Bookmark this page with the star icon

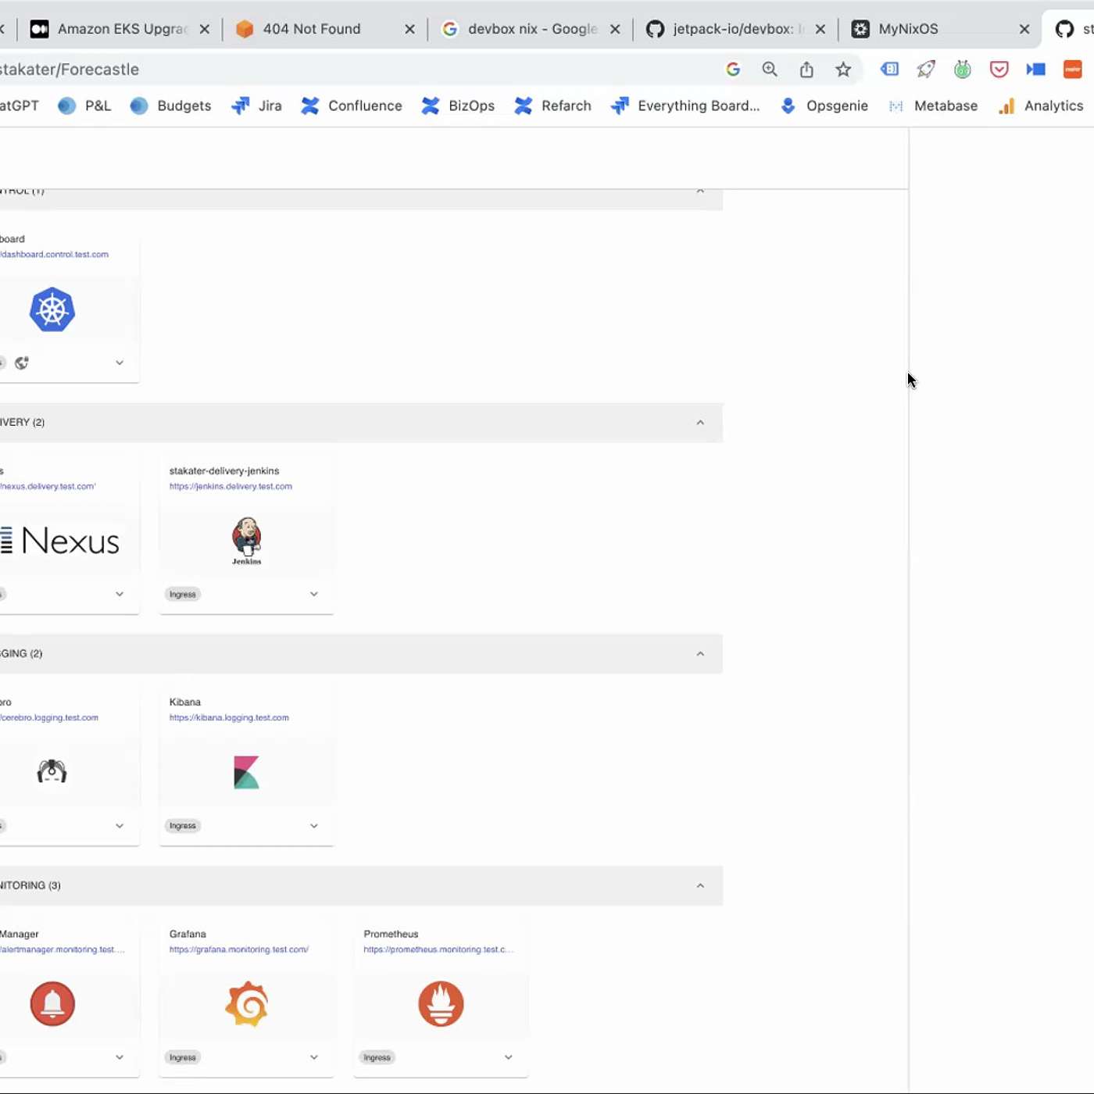pos(842,70)
